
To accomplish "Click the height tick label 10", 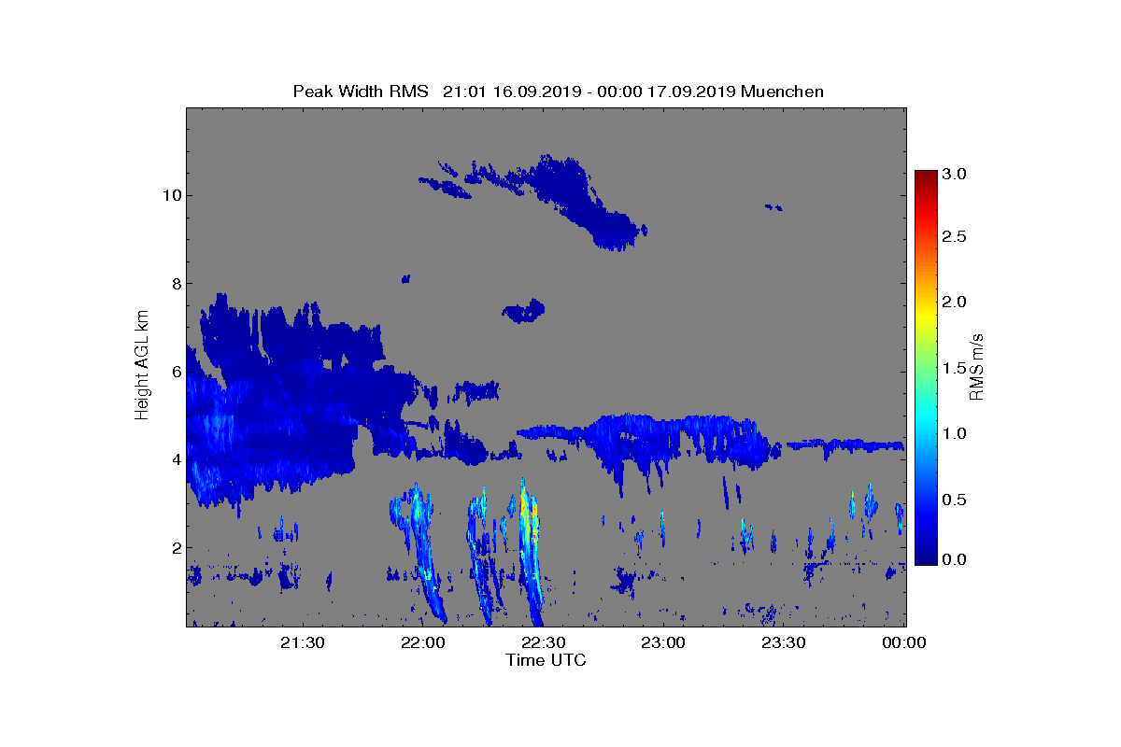I will pos(172,195).
